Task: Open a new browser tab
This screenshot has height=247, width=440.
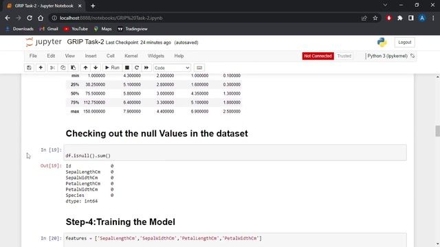Action: point(93,5)
